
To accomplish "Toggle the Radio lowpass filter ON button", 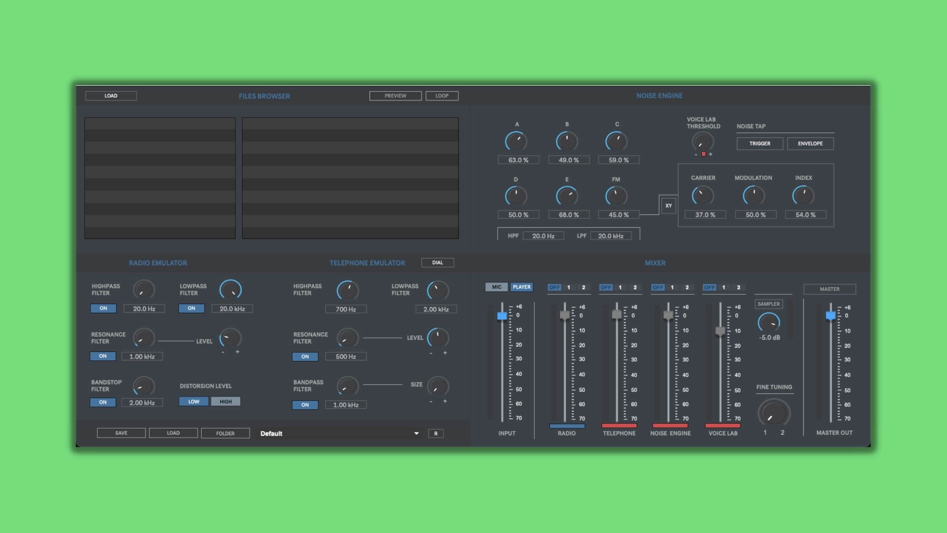I will coord(192,308).
